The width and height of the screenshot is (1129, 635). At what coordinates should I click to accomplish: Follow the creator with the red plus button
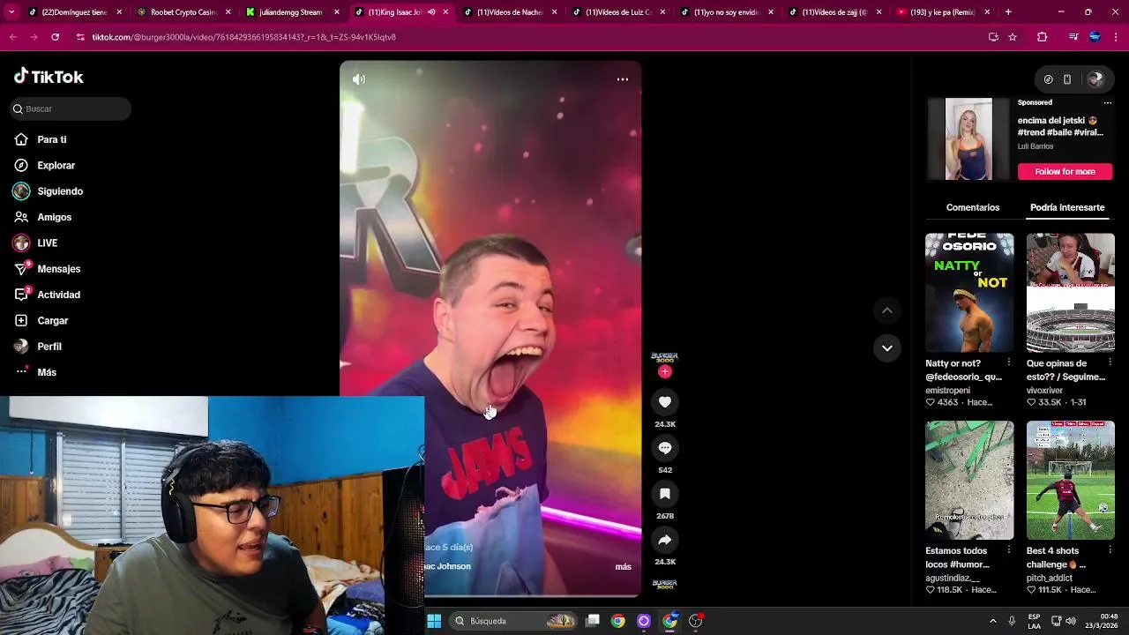click(665, 372)
